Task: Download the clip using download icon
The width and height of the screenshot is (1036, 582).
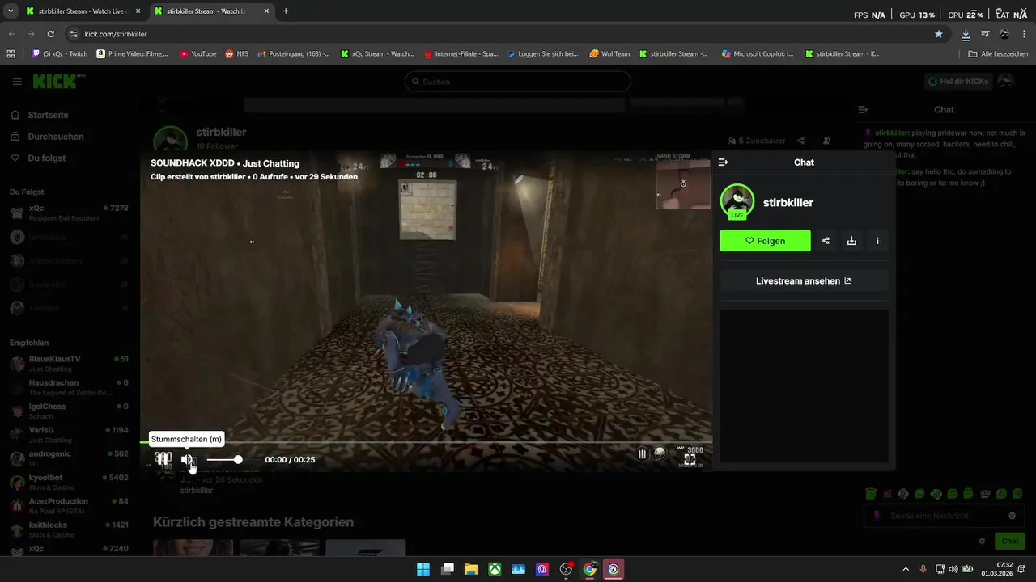Action: 851,241
